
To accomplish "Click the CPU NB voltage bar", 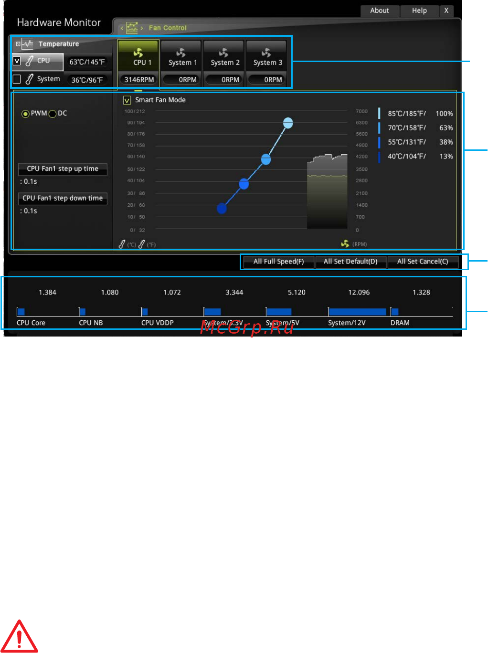I will [82, 312].
